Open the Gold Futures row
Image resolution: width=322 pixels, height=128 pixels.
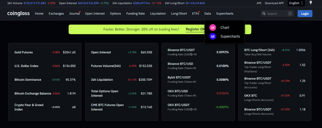coord(45,52)
